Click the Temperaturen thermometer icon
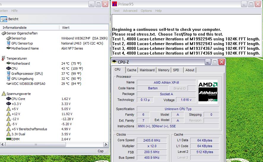The image size is (263, 162). click(3, 58)
